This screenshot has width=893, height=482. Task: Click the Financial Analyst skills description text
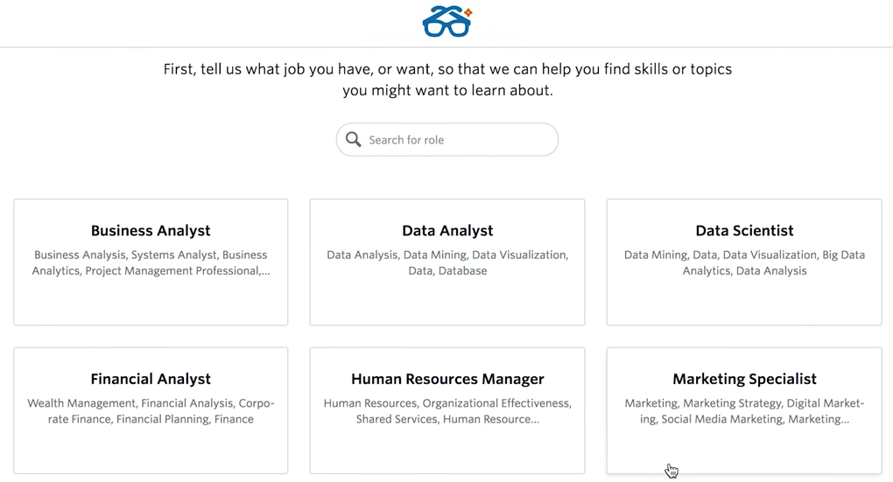[151, 412]
